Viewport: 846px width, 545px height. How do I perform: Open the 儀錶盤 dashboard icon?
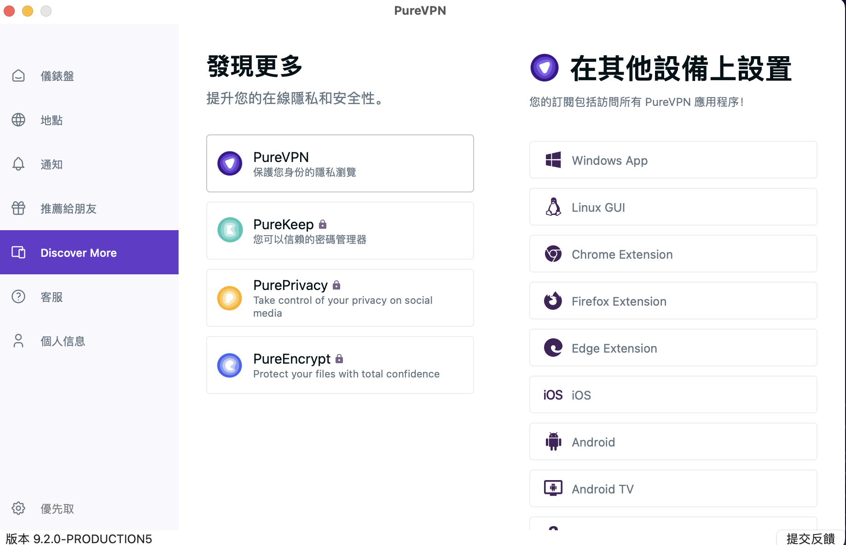click(18, 75)
